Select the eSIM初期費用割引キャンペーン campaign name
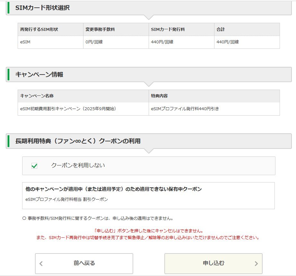The width and height of the screenshot is (296, 276). point(68,109)
